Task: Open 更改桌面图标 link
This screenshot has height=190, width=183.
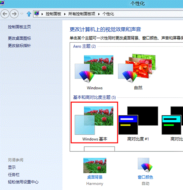Action: pyautogui.click(x=19, y=38)
